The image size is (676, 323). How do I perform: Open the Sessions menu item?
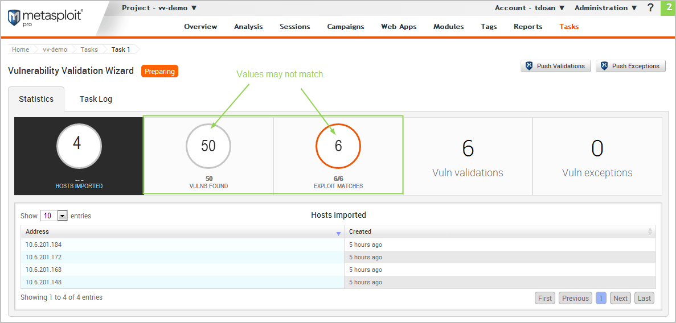tap(294, 27)
